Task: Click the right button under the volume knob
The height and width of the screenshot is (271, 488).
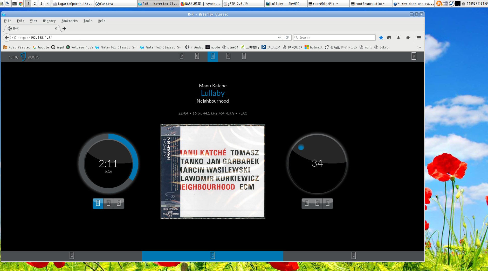Action: (x=328, y=203)
